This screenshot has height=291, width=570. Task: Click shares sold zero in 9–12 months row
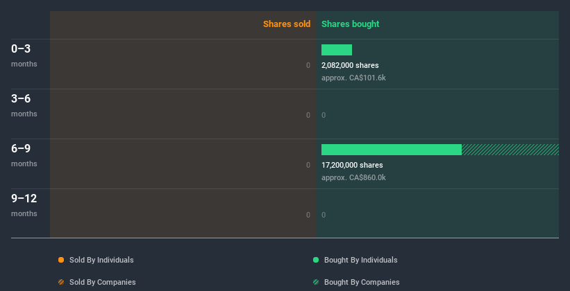pyautogui.click(x=308, y=215)
